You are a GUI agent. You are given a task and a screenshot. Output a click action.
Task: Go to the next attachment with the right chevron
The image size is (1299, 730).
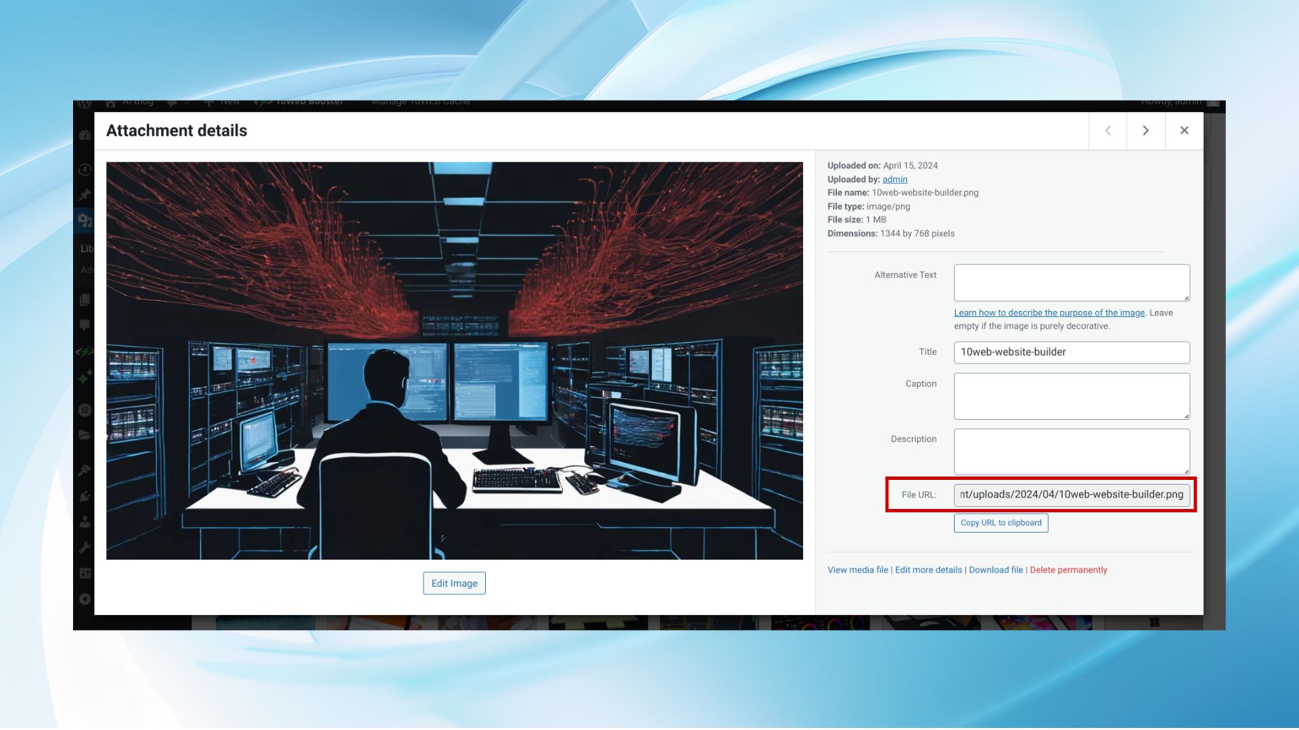tap(1145, 130)
